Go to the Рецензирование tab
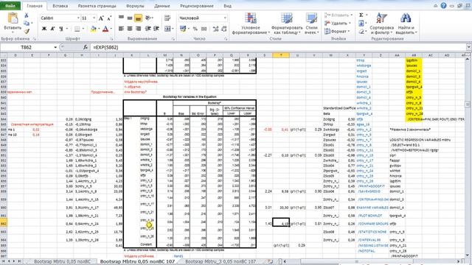Image resolution: width=472 pixels, height=265 pixels. [197, 6]
